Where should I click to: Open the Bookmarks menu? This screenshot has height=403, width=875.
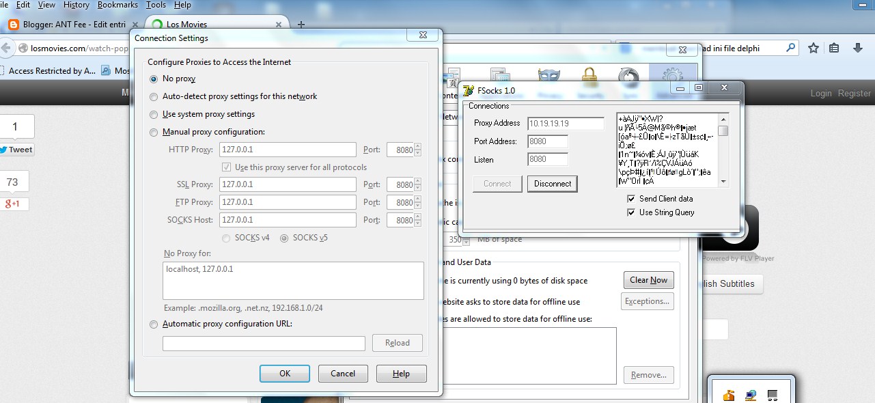click(117, 5)
